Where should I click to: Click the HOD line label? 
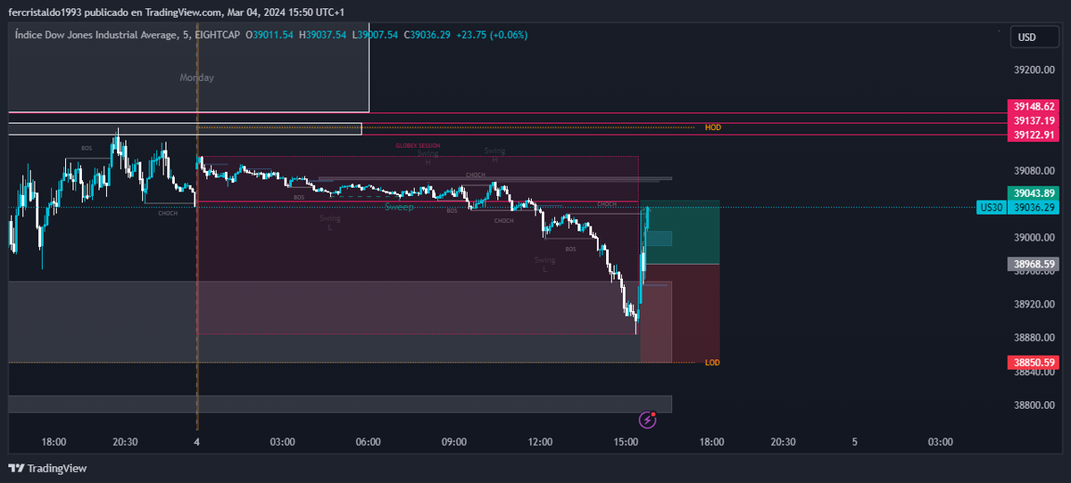coord(712,127)
